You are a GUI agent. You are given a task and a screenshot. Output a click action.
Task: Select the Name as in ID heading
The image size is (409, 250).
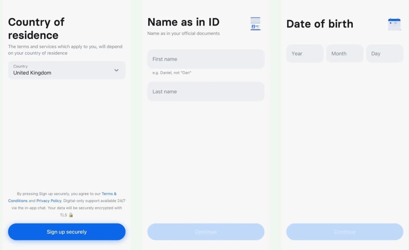183,22
